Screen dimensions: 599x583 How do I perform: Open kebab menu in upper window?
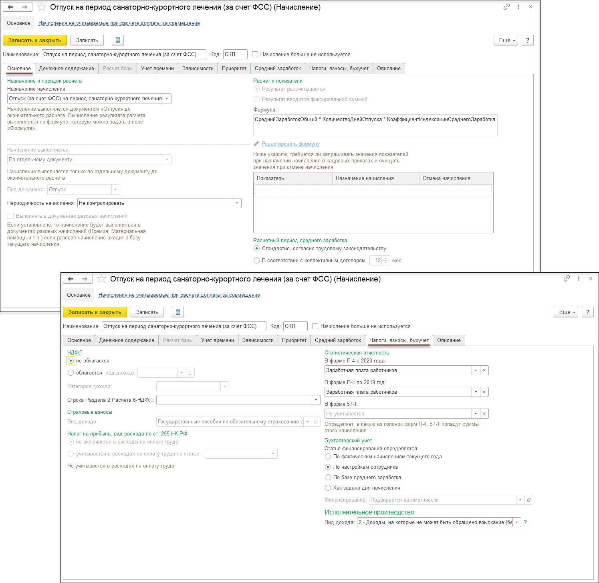pos(518,7)
